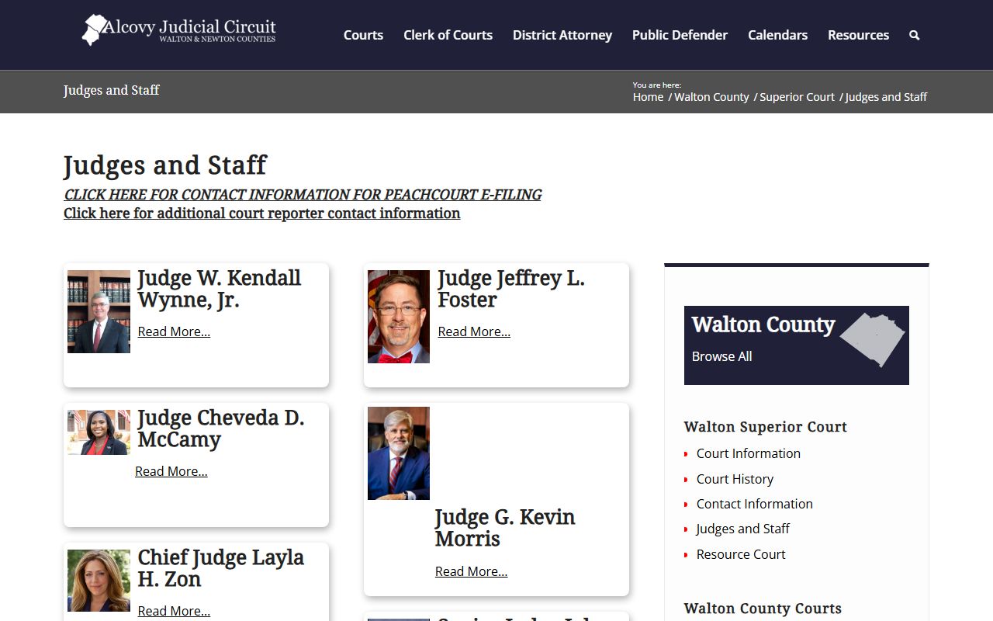993x621 pixels.
Task: Open the Calendars menu
Action: click(x=777, y=35)
